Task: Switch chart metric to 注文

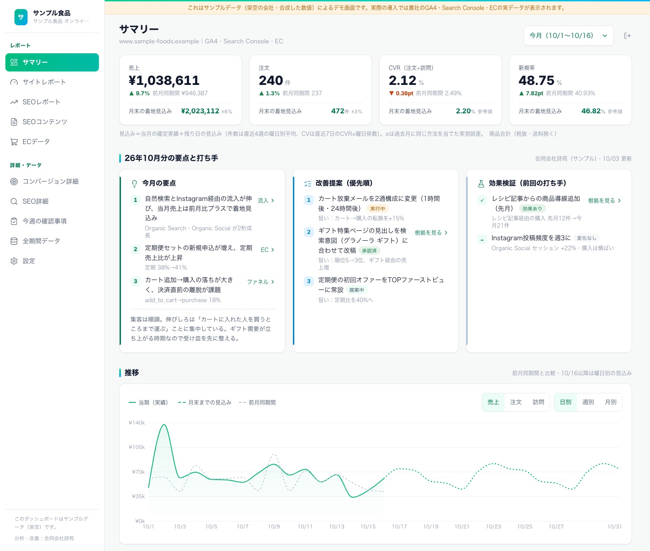Action: [x=516, y=402]
